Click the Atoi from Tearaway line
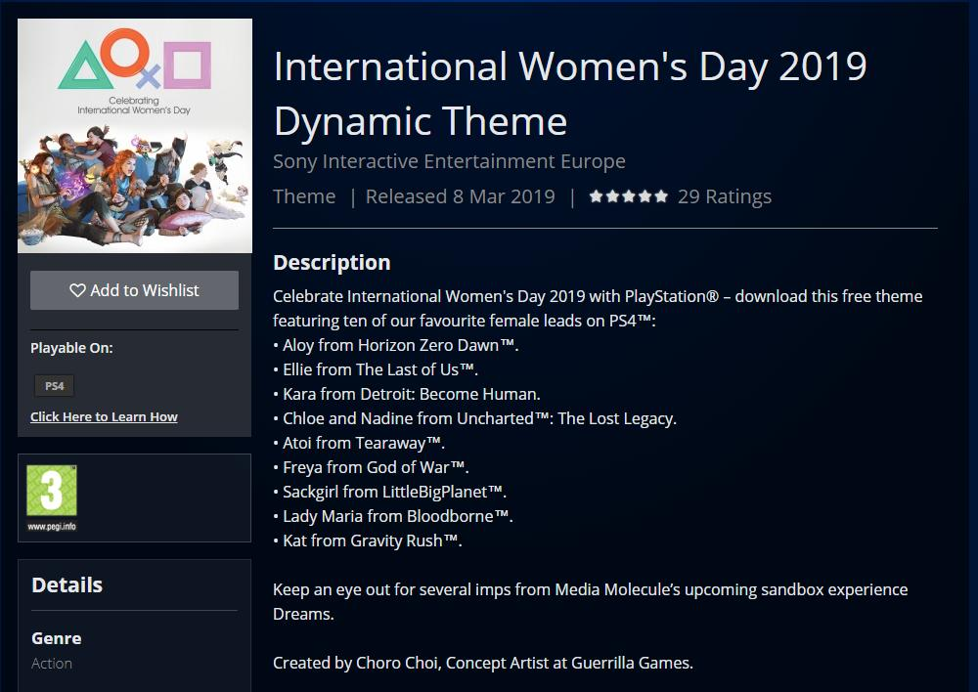 pos(359,443)
